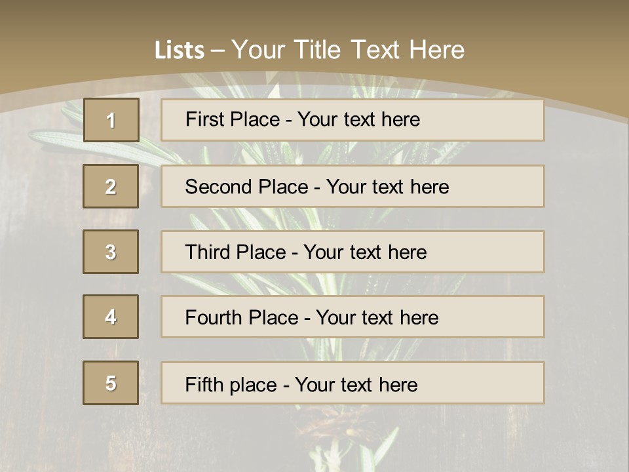Click the rosemary leaf left of box 1
629x472 pixels.
click(x=56, y=137)
